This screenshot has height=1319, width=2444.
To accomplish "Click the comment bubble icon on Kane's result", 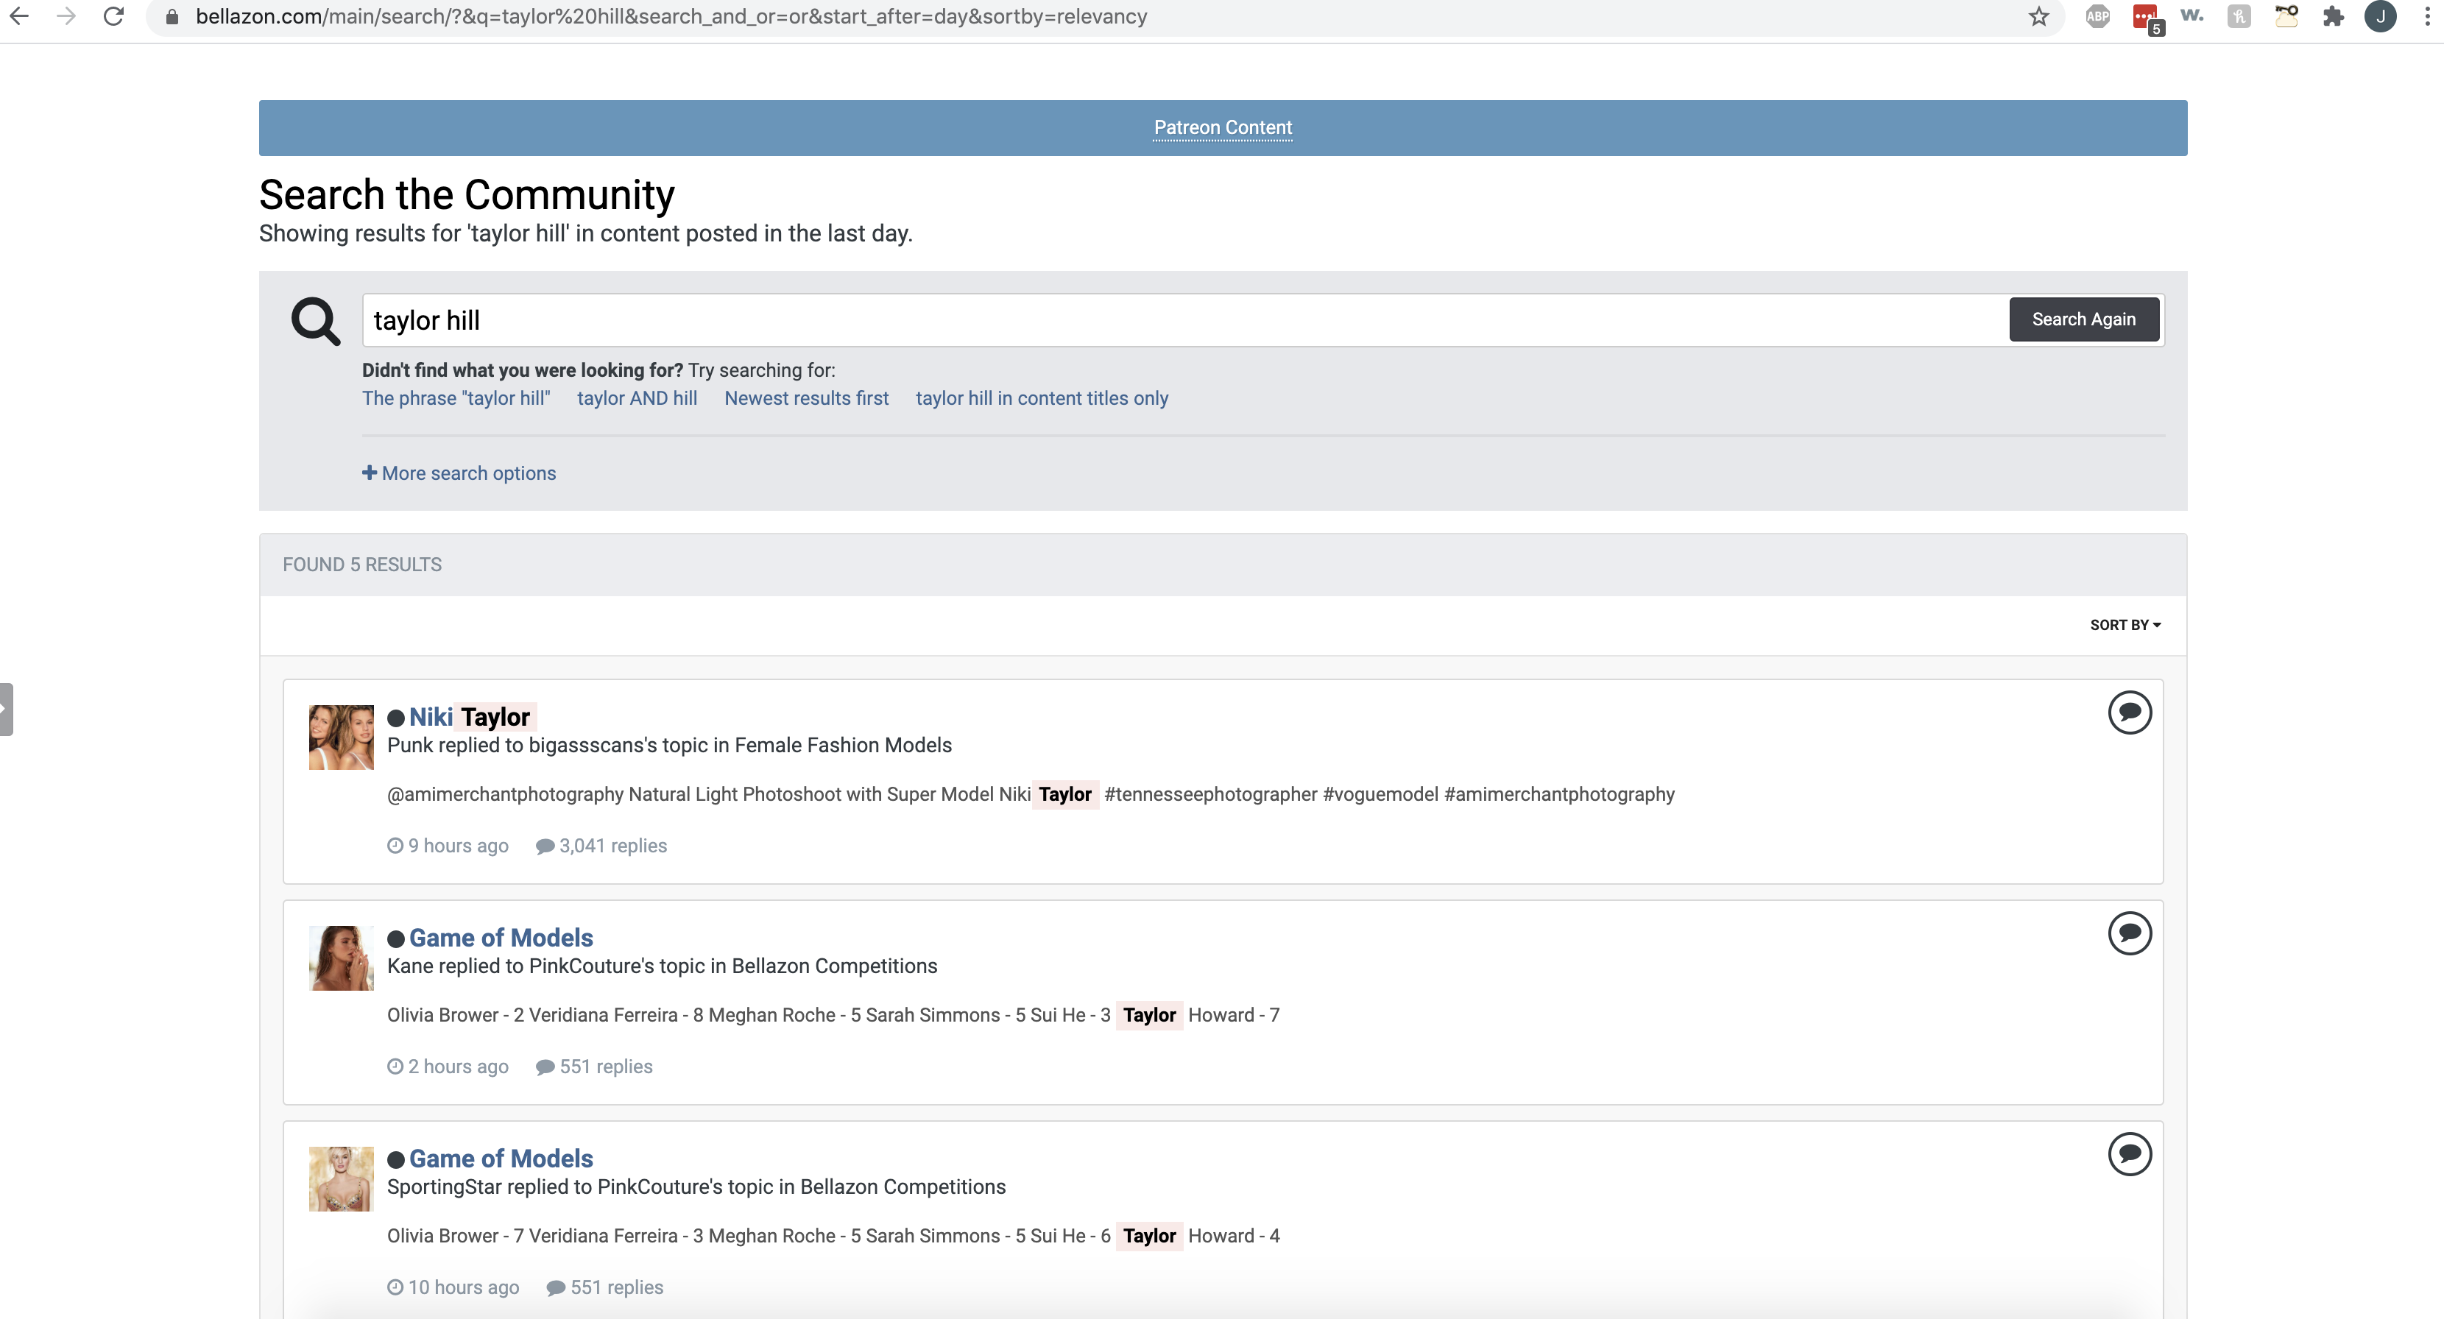I will (x=2129, y=933).
